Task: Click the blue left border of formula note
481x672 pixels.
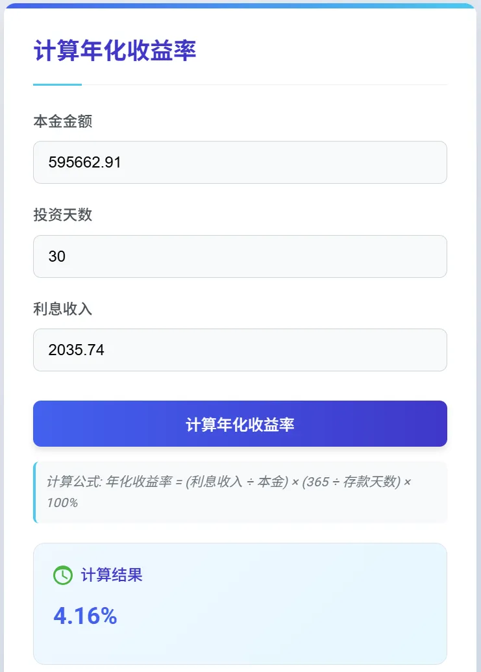Action: (35, 492)
